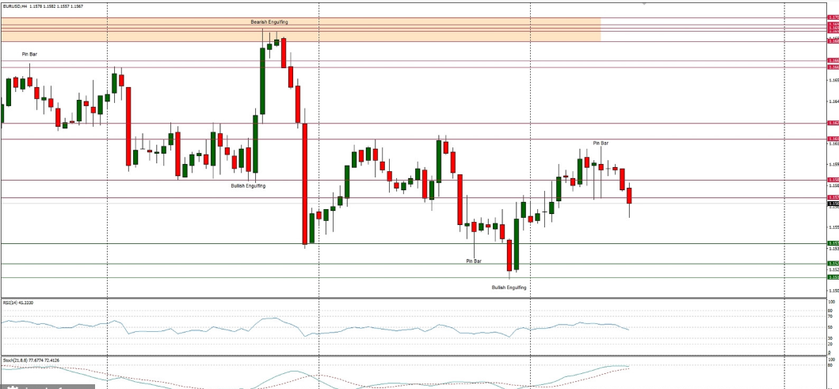Select the lowest Bullish Engulfing annotation label
The image size is (839, 389).
(x=509, y=287)
